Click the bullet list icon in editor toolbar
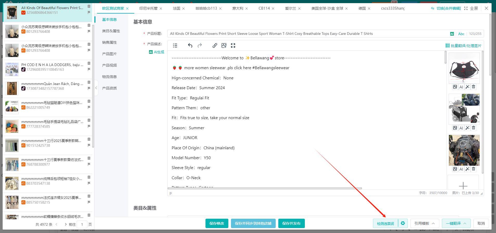This screenshot has height=233, width=496. point(175,46)
